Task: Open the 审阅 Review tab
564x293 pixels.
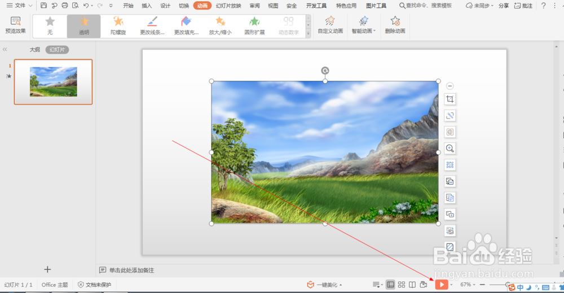Action: click(x=255, y=6)
